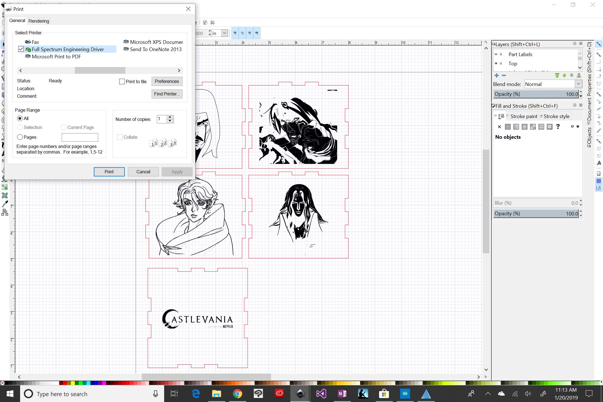Click Find Printer button
Screen dimensions: 603x402
coord(167,94)
